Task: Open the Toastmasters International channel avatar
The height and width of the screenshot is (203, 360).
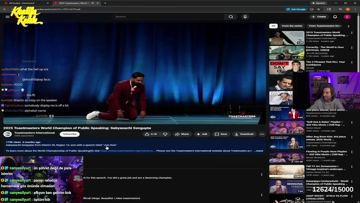Action: [7, 134]
